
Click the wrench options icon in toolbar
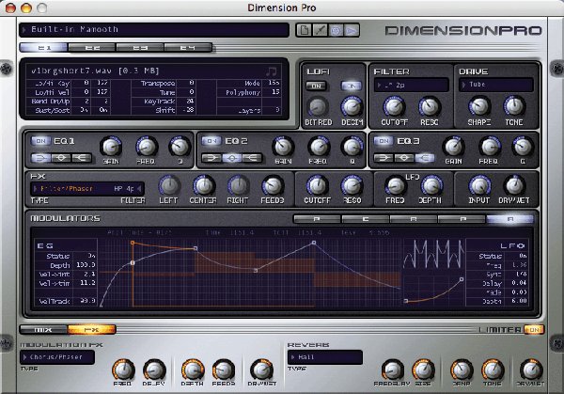click(320, 30)
